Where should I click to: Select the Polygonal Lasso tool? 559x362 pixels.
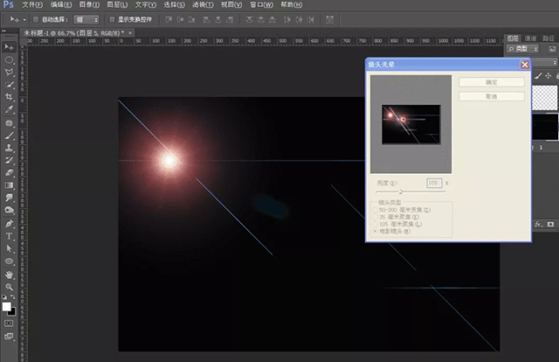[x=10, y=72]
